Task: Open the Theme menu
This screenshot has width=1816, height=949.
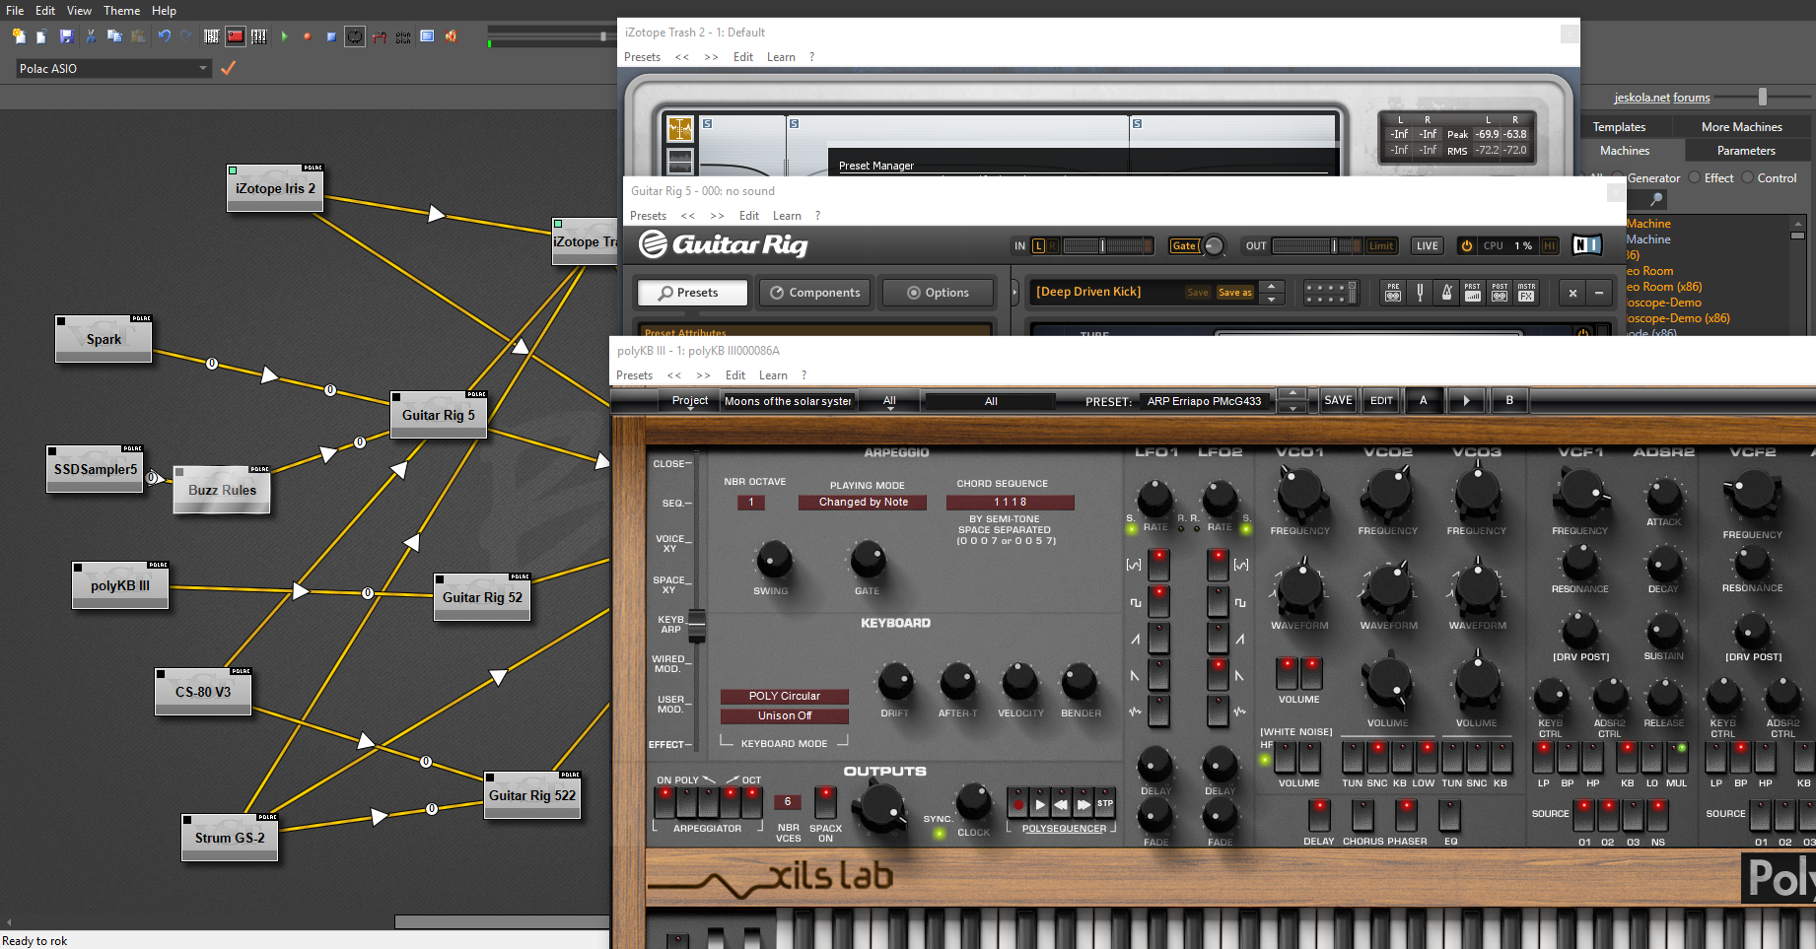Action: click(x=121, y=11)
